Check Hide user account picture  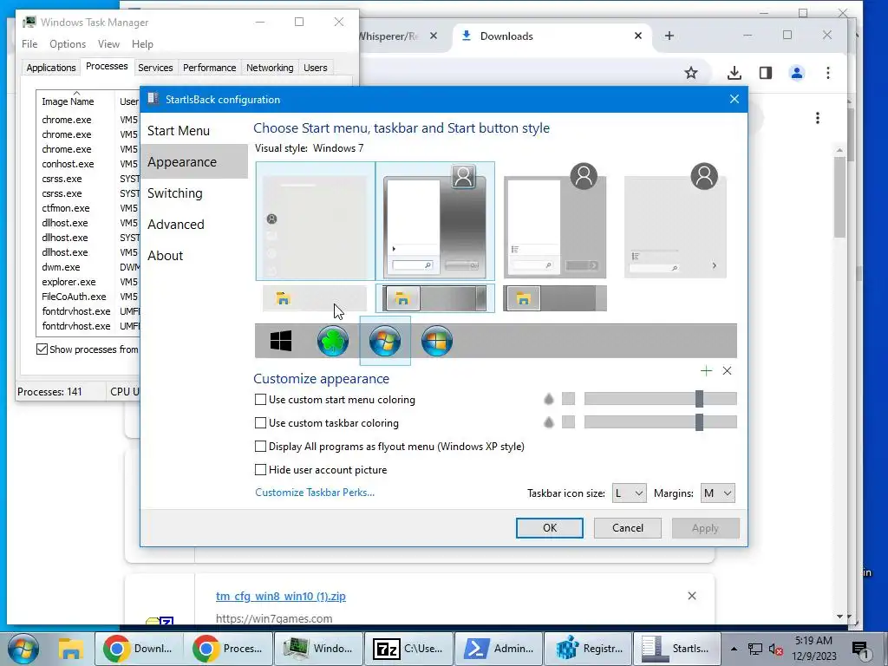coord(260,469)
